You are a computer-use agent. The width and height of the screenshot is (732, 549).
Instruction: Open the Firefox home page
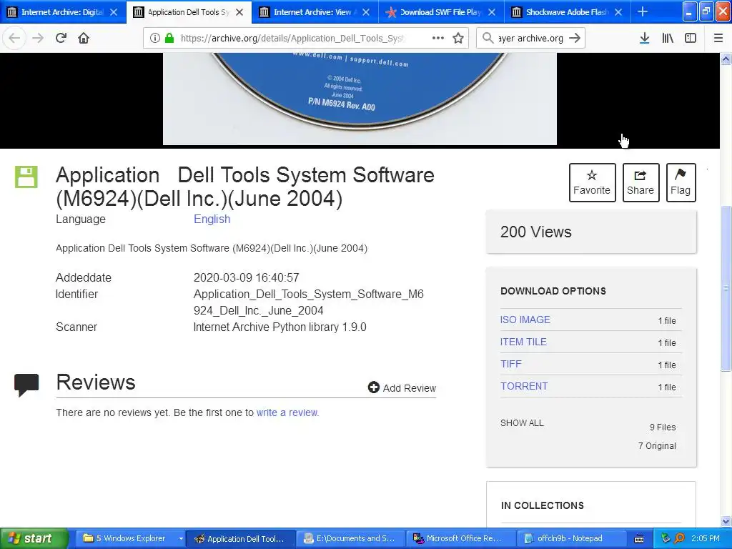point(84,38)
